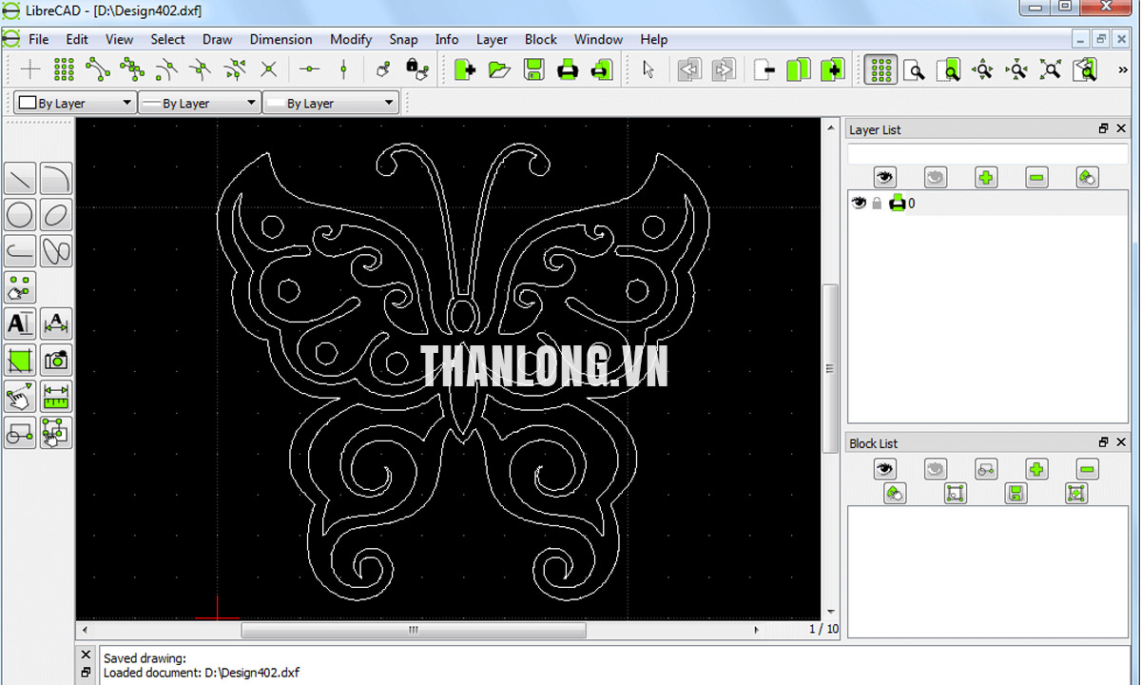Show all blocks via Block List eye button
The width and height of the screenshot is (1141, 685).
coord(885,469)
